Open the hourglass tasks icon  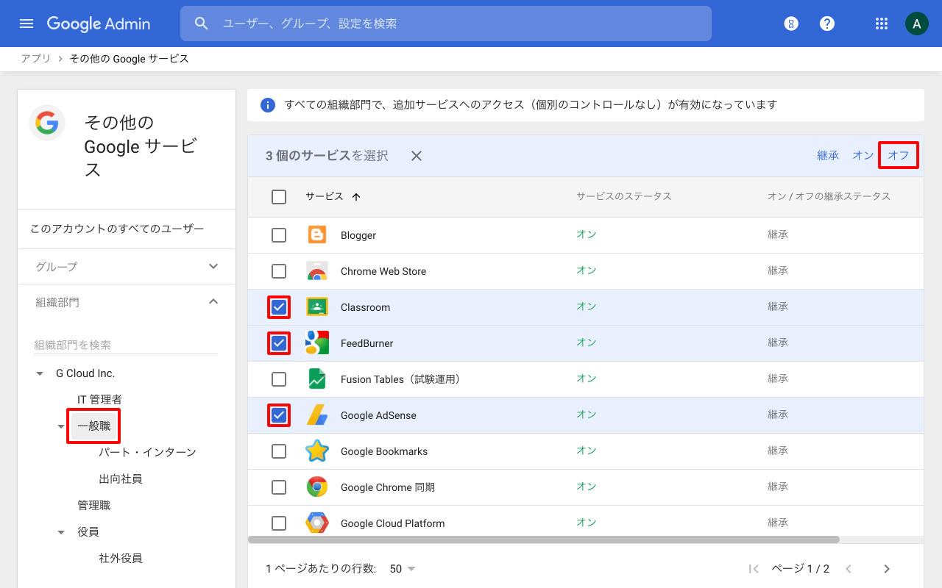pyautogui.click(x=791, y=24)
